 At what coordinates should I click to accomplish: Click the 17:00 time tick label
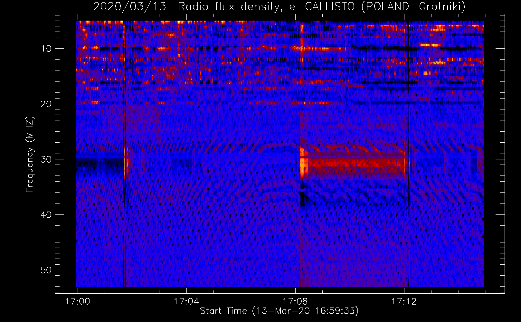click(77, 302)
